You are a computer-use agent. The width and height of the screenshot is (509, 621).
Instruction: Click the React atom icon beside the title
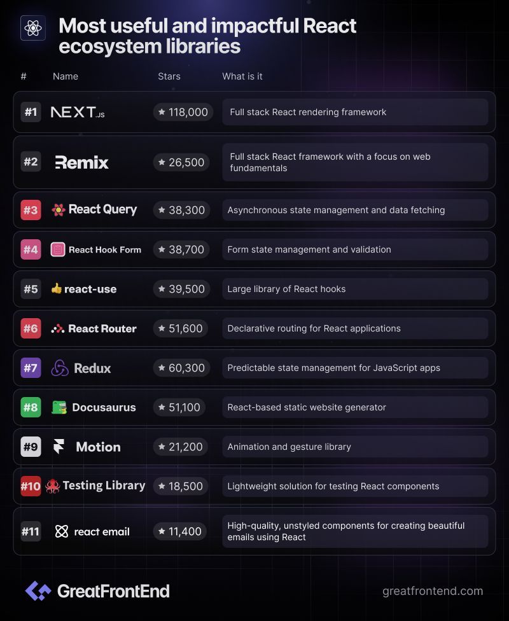33,28
